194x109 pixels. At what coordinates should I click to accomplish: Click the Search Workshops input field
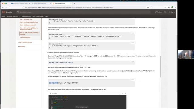[84, 12]
